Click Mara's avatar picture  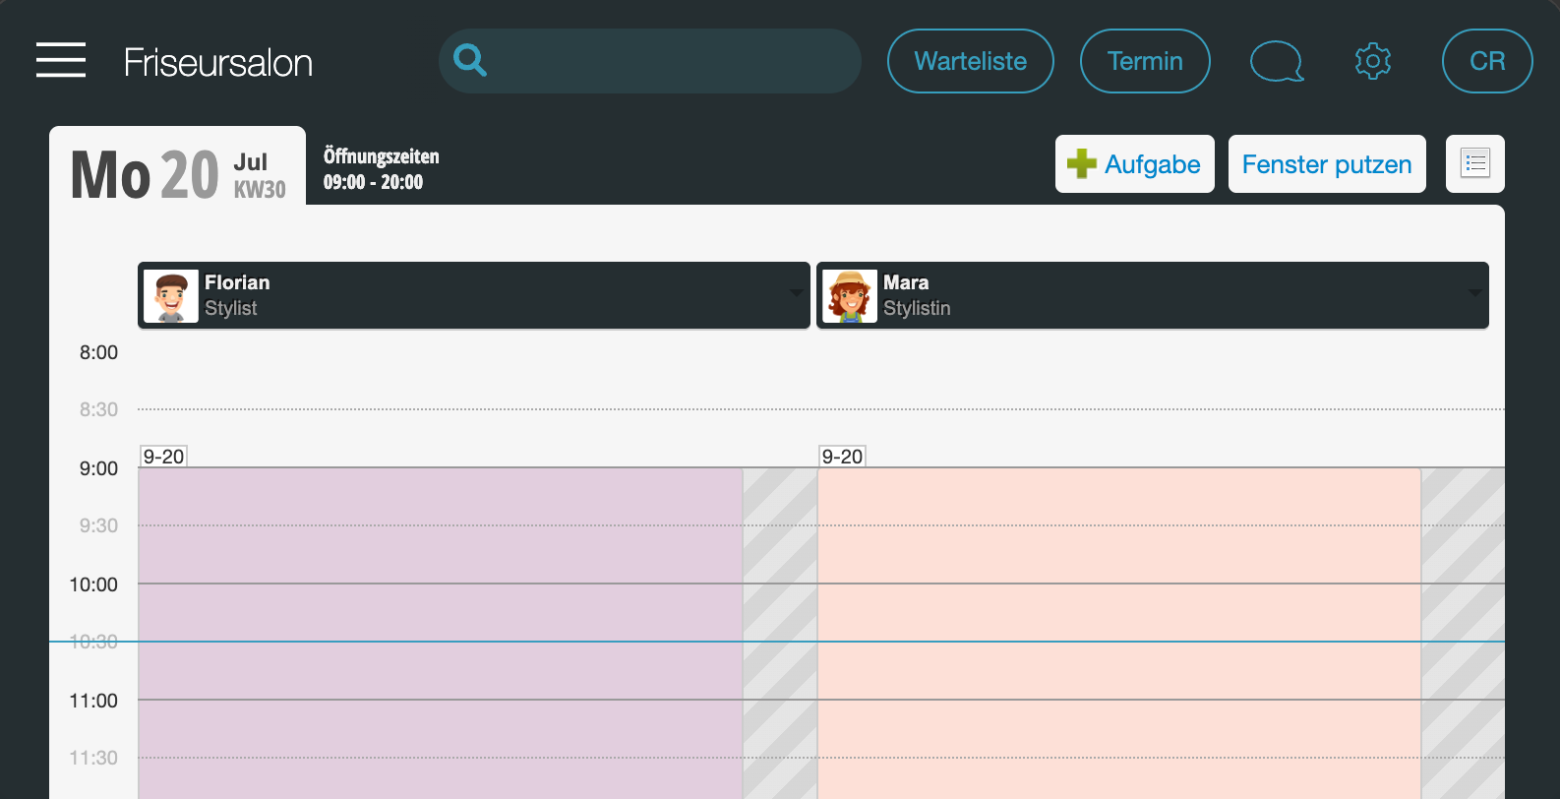coord(850,296)
